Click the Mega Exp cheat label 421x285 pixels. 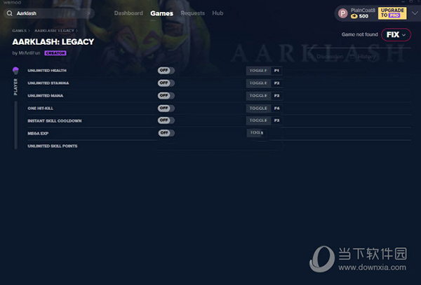[x=38, y=133]
